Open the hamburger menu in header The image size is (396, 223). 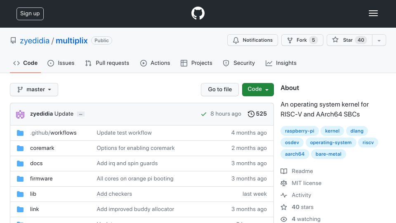point(373,13)
